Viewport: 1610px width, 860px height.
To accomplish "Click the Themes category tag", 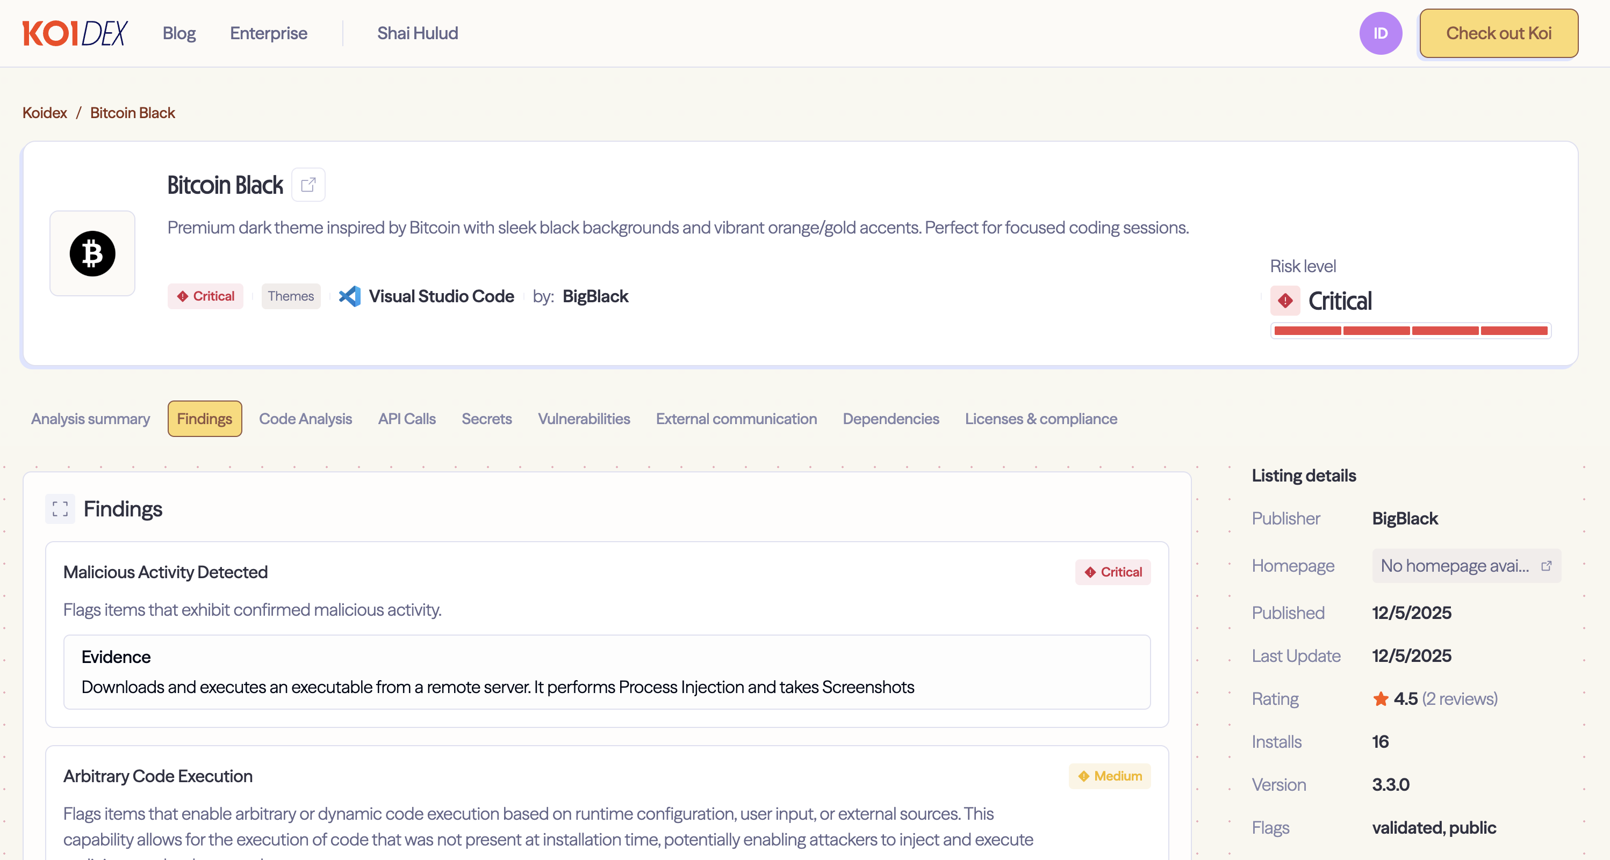I will (291, 296).
